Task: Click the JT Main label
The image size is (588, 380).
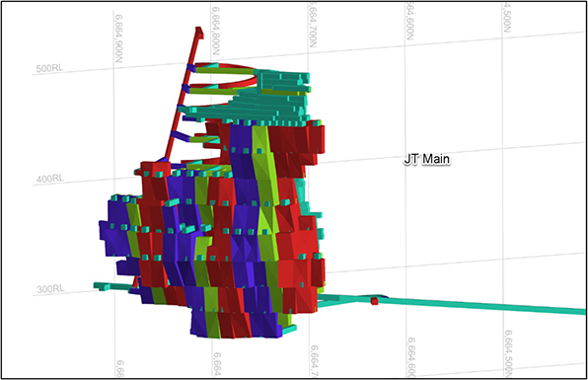Action: tap(427, 159)
